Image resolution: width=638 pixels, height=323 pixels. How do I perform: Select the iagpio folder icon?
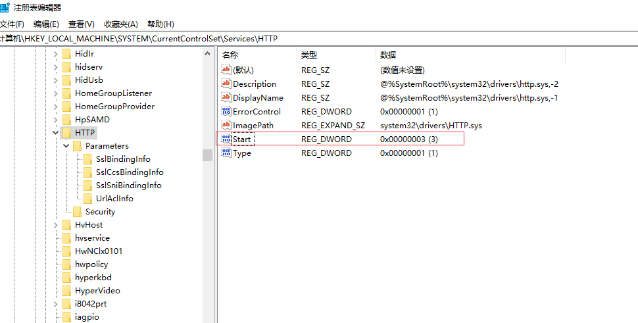click(x=66, y=317)
